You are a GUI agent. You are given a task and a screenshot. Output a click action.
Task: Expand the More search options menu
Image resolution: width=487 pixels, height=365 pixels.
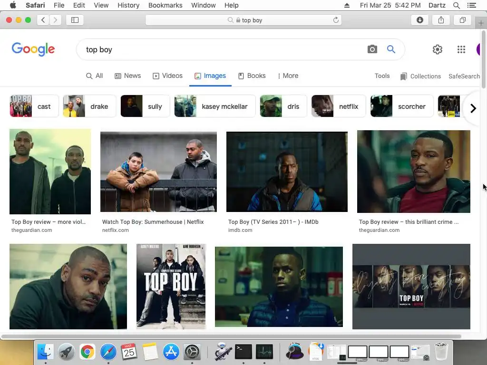coord(288,76)
